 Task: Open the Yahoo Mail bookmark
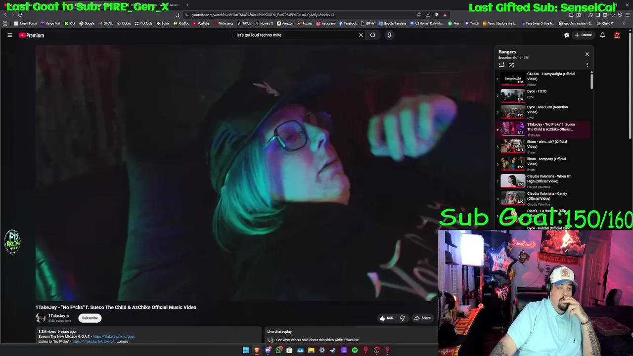click(x=50, y=23)
